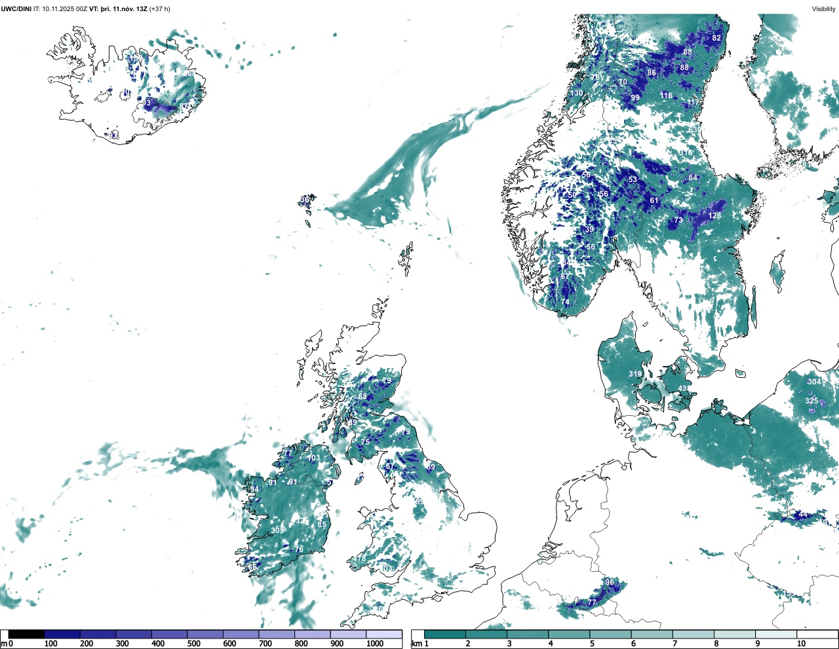Click the 'm' unit label in legend
Image resolution: width=839 pixels, height=649 pixels.
(x=5, y=644)
